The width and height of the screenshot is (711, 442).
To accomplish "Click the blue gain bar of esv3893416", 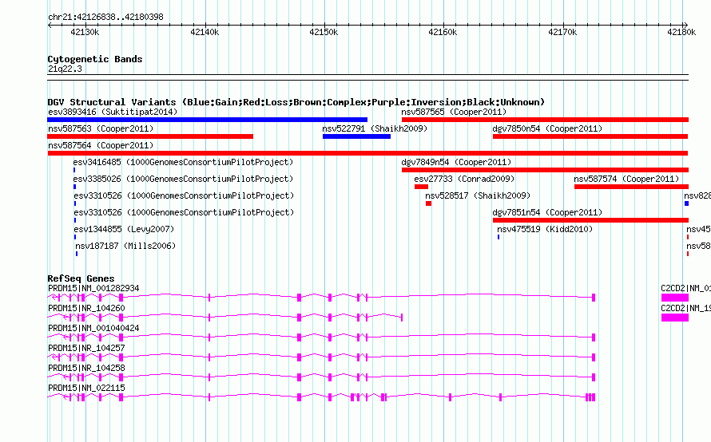I will [x=207, y=120].
